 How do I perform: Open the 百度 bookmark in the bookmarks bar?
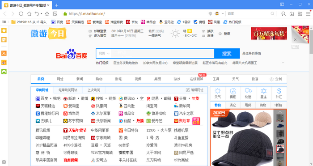tap(57, 22)
